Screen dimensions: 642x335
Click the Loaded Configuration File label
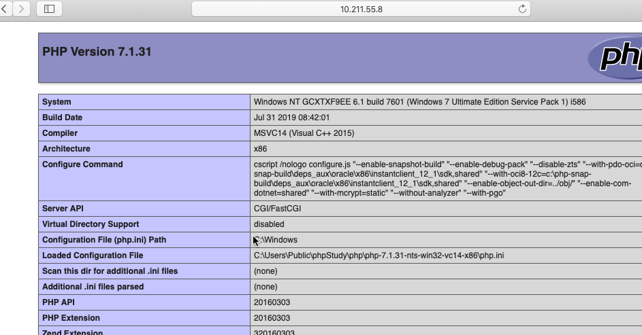[x=93, y=255]
